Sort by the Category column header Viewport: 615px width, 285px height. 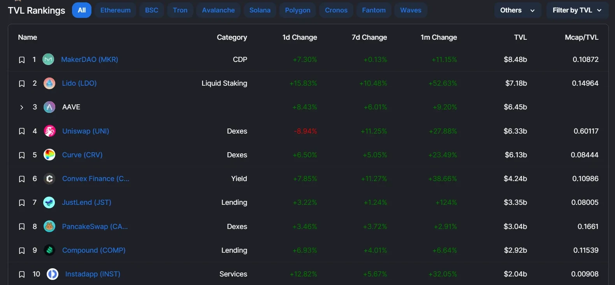[x=232, y=37]
